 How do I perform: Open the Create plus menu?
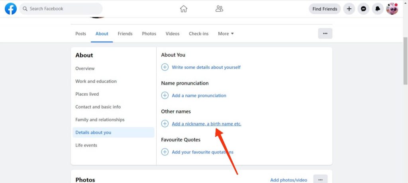pyautogui.click(x=349, y=9)
